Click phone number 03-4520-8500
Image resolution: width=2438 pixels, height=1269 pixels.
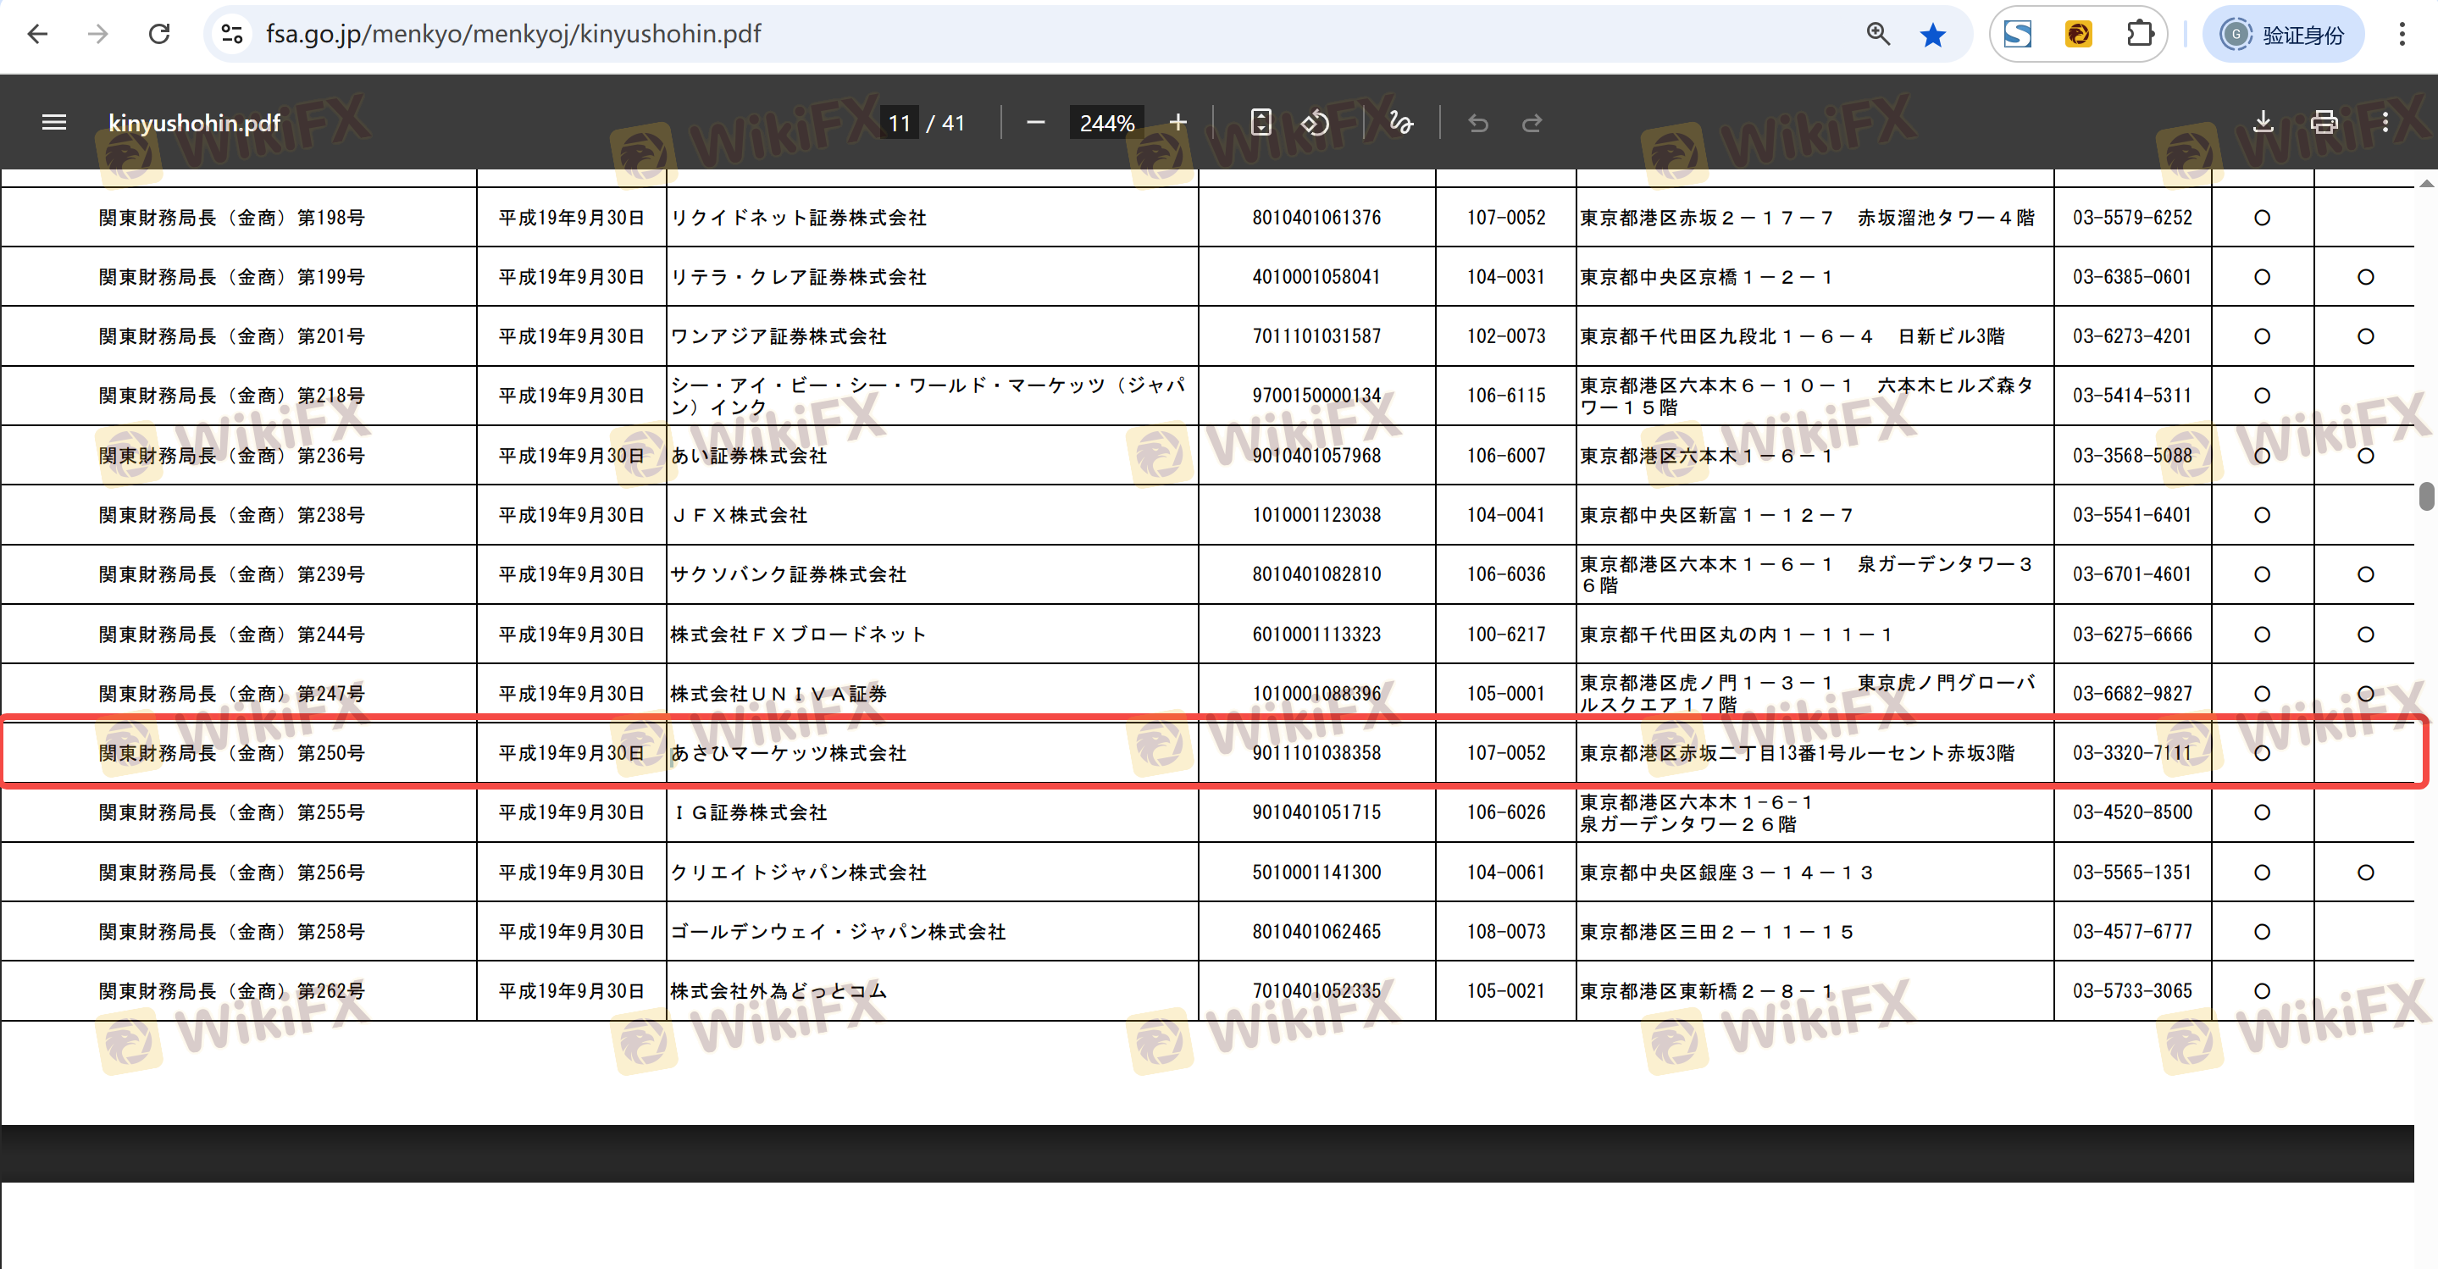tap(2132, 813)
